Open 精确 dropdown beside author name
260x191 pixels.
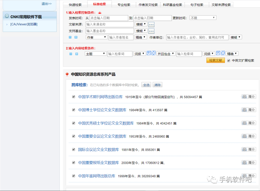pos(141,37)
